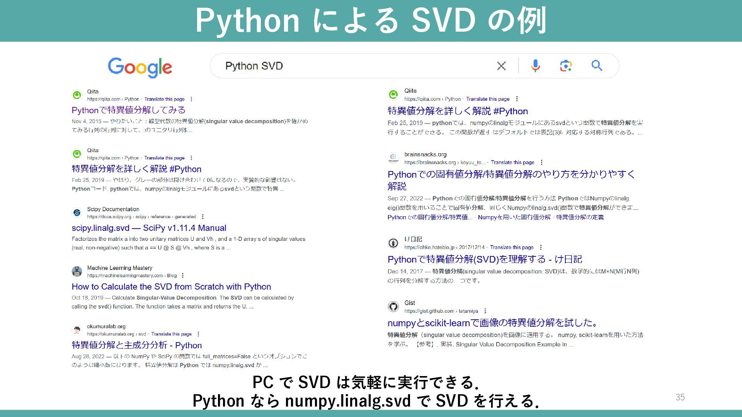Screen dimensions: 742x417
Task: Open three-dot menu for Gist result
Action: [485, 311]
